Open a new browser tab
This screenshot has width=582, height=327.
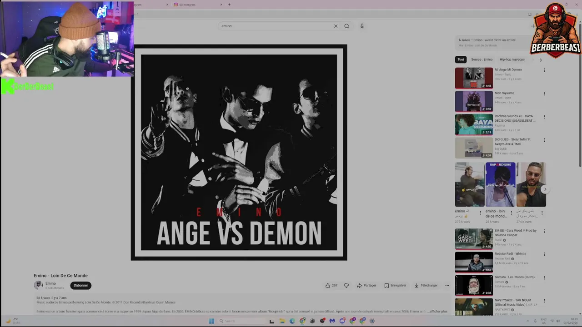tap(229, 5)
